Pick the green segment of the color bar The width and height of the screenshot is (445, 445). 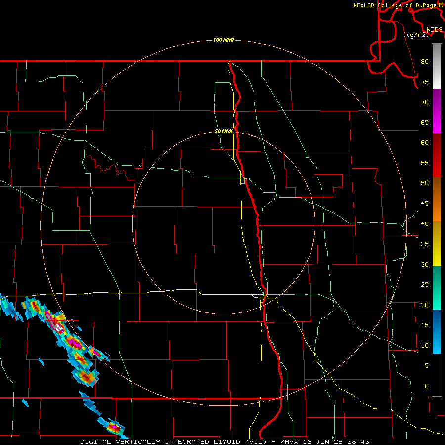(x=437, y=287)
